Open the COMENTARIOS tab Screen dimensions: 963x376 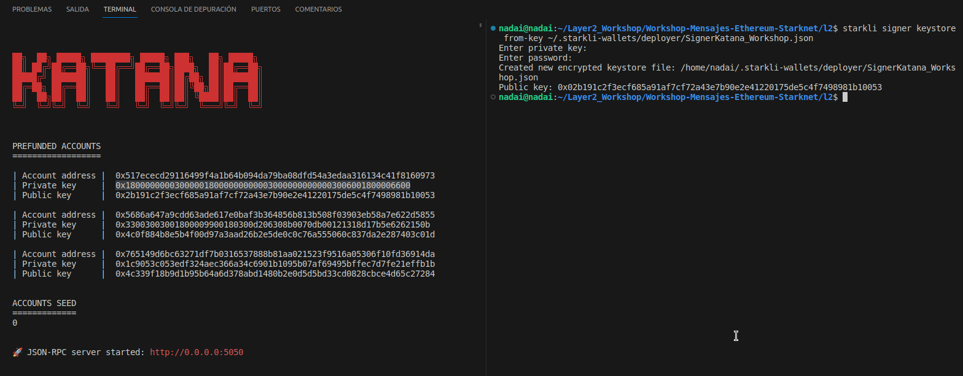coord(318,9)
